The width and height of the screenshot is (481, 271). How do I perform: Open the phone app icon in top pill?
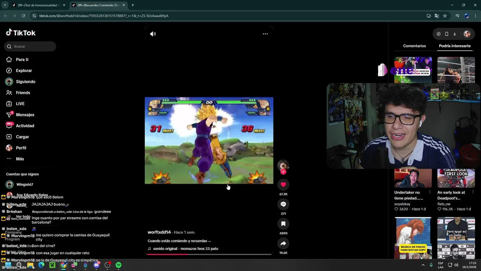tap(446, 34)
